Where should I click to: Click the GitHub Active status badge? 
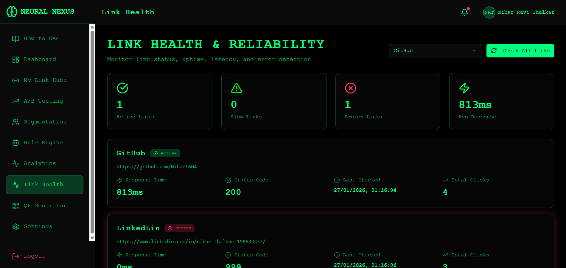pyautogui.click(x=165, y=153)
